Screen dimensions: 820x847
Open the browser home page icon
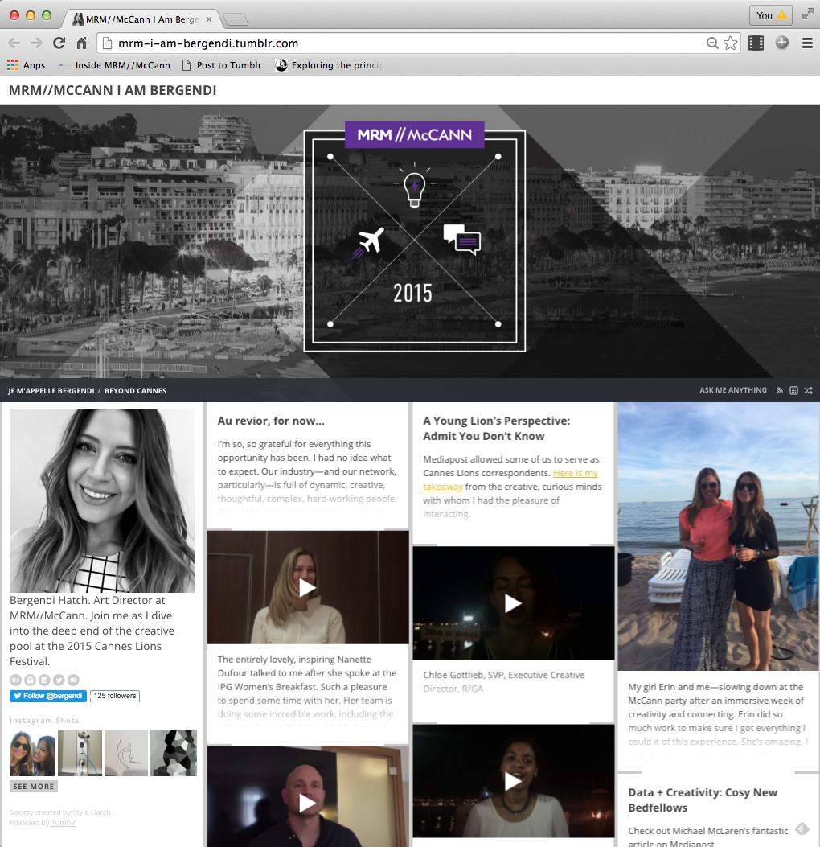pyautogui.click(x=81, y=43)
